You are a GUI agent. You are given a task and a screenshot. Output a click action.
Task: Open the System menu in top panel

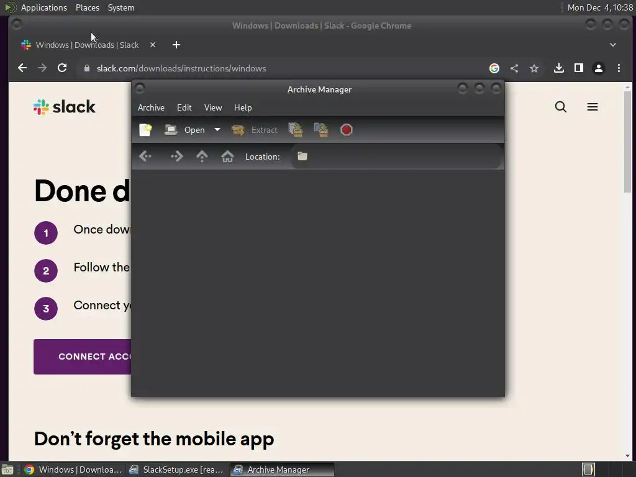coord(121,7)
